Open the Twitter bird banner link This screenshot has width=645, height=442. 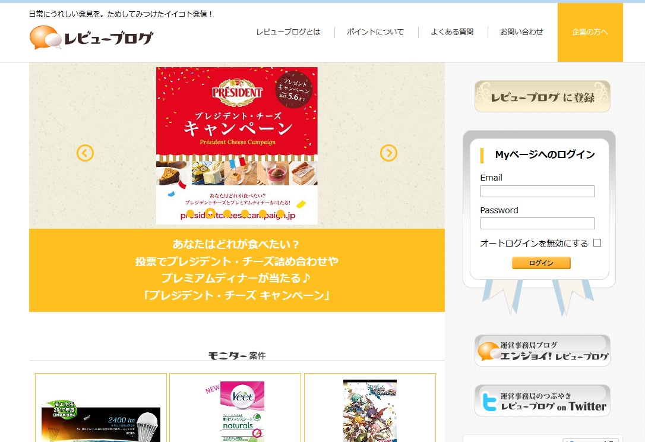[542, 401]
